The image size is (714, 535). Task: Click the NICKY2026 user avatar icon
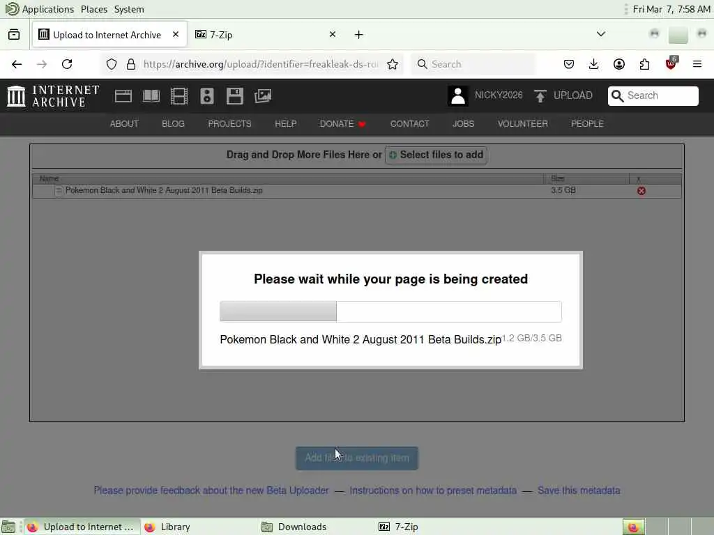point(457,95)
